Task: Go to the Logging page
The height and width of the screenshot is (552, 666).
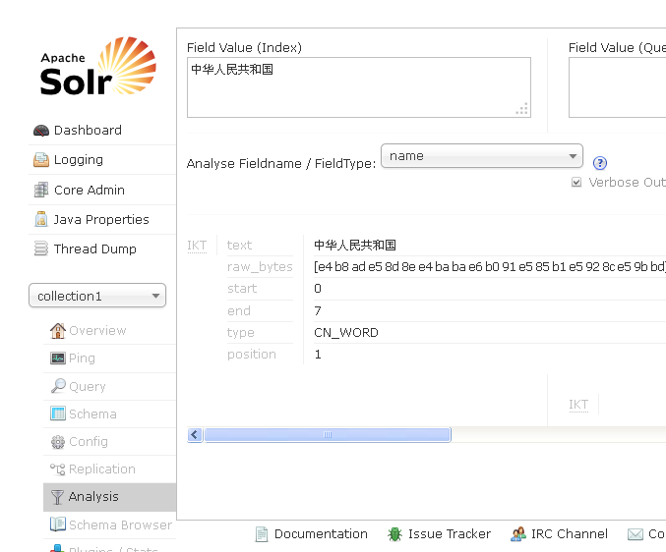Action: [x=79, y=160]
